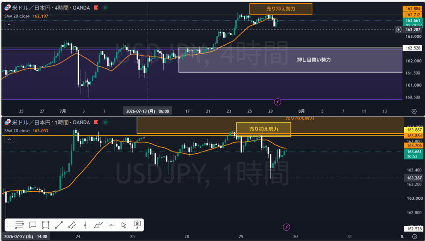The image size is (425, 241).
Task: Select the 売り抑え勢力 box on 4-hour chart
Action: 281,9
